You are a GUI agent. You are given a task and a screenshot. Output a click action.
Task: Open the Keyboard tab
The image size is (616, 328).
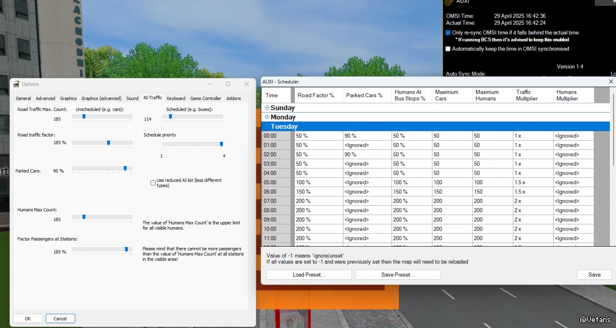click(x=176, y=98)
